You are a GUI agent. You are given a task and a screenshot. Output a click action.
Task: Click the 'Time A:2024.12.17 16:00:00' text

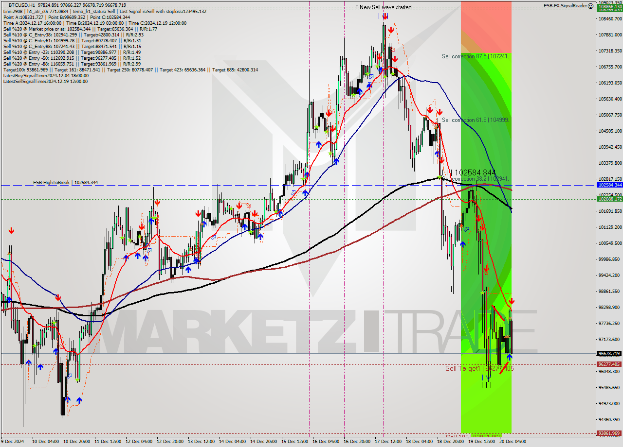pyautogui.click(x=33, y=23)
